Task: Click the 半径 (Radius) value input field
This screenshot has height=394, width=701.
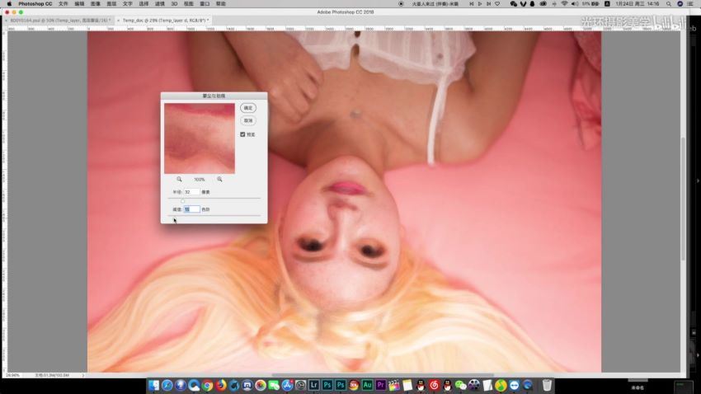Action: [x=191, y=192]
